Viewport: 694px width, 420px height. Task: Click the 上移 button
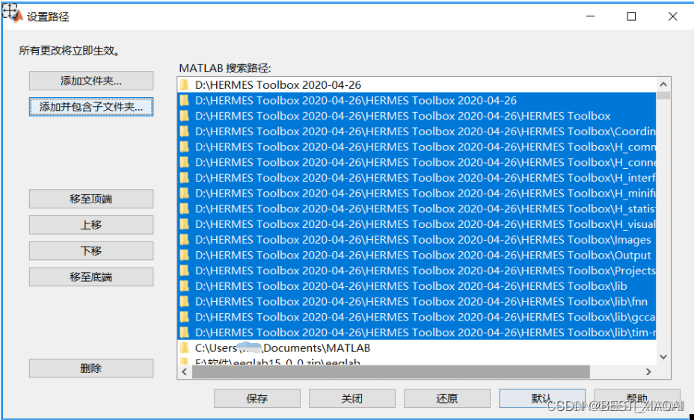pos(91,225)
